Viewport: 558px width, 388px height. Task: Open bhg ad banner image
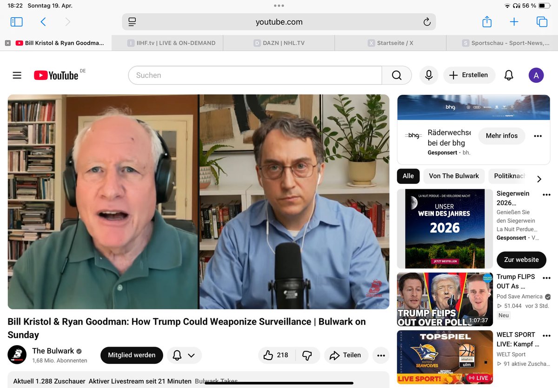[474, 107]
